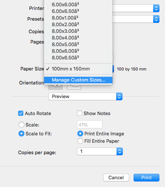Image resolution: width=165 pixels, height=187 pixels.
Task: Select 8.00x4.00 paper size option
Action: point(78,38)
